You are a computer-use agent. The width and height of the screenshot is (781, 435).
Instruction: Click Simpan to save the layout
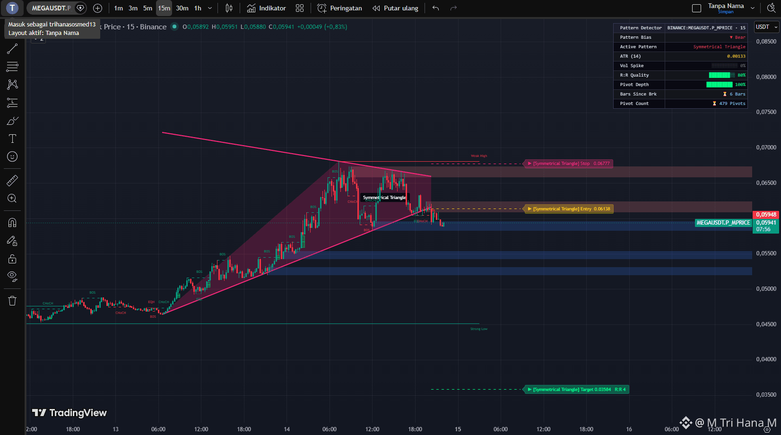click(726, 12)
